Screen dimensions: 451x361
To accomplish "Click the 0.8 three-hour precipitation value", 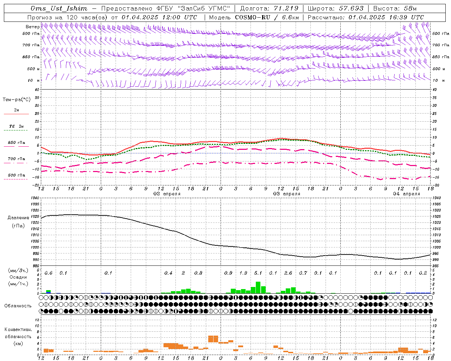I will pyautogui.click(x=198, y=273).
